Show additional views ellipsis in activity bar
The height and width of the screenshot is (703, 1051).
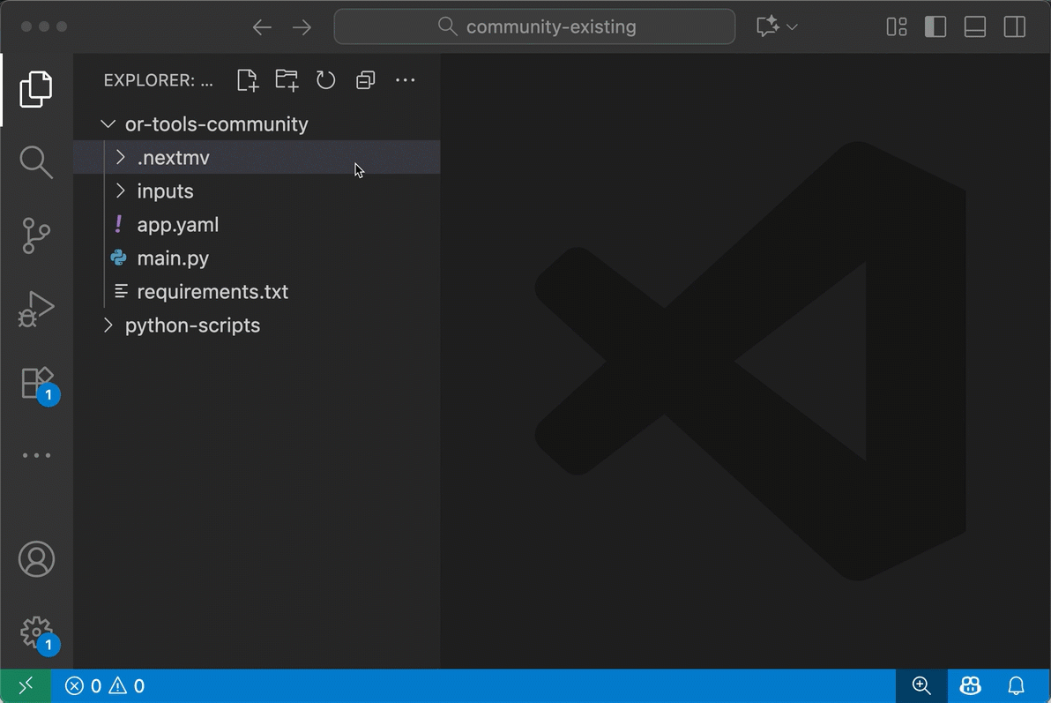point(36,455)
